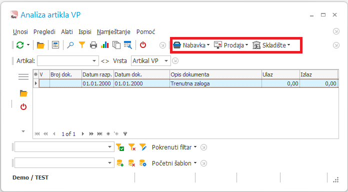Click the copy documents icon
The image size is (348, 192).
116,45
